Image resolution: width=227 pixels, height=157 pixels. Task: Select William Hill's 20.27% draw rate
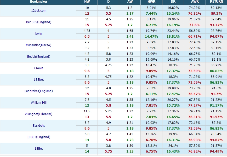(x=173, y=100)
